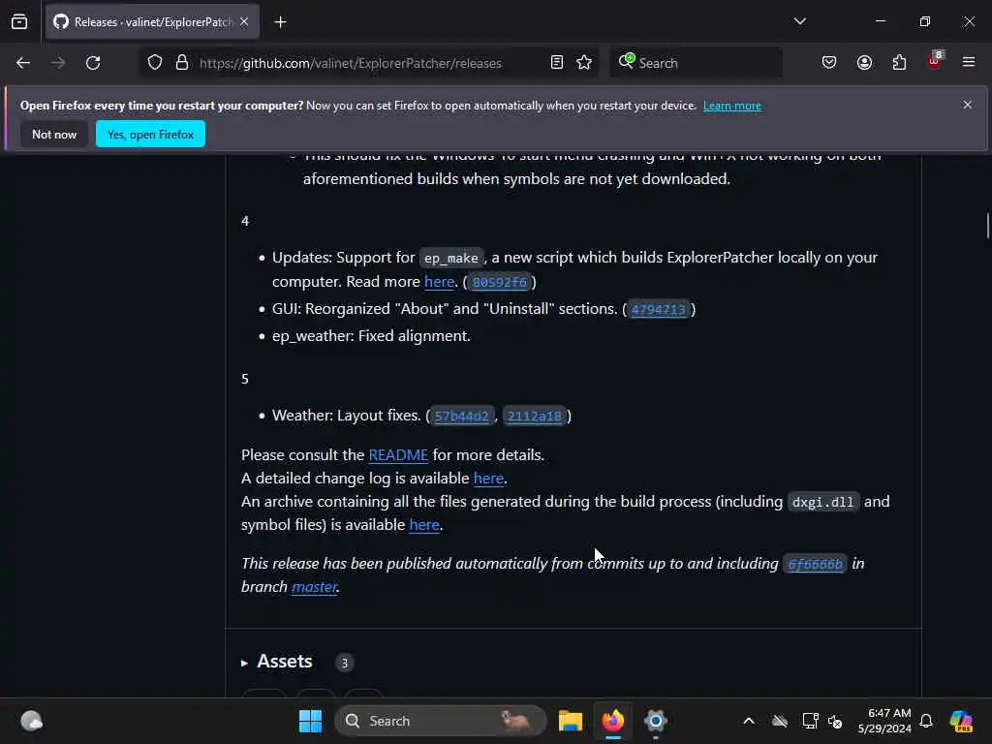Open the Windows weather widget icon

pyautogui.click(x=31, y=721)
